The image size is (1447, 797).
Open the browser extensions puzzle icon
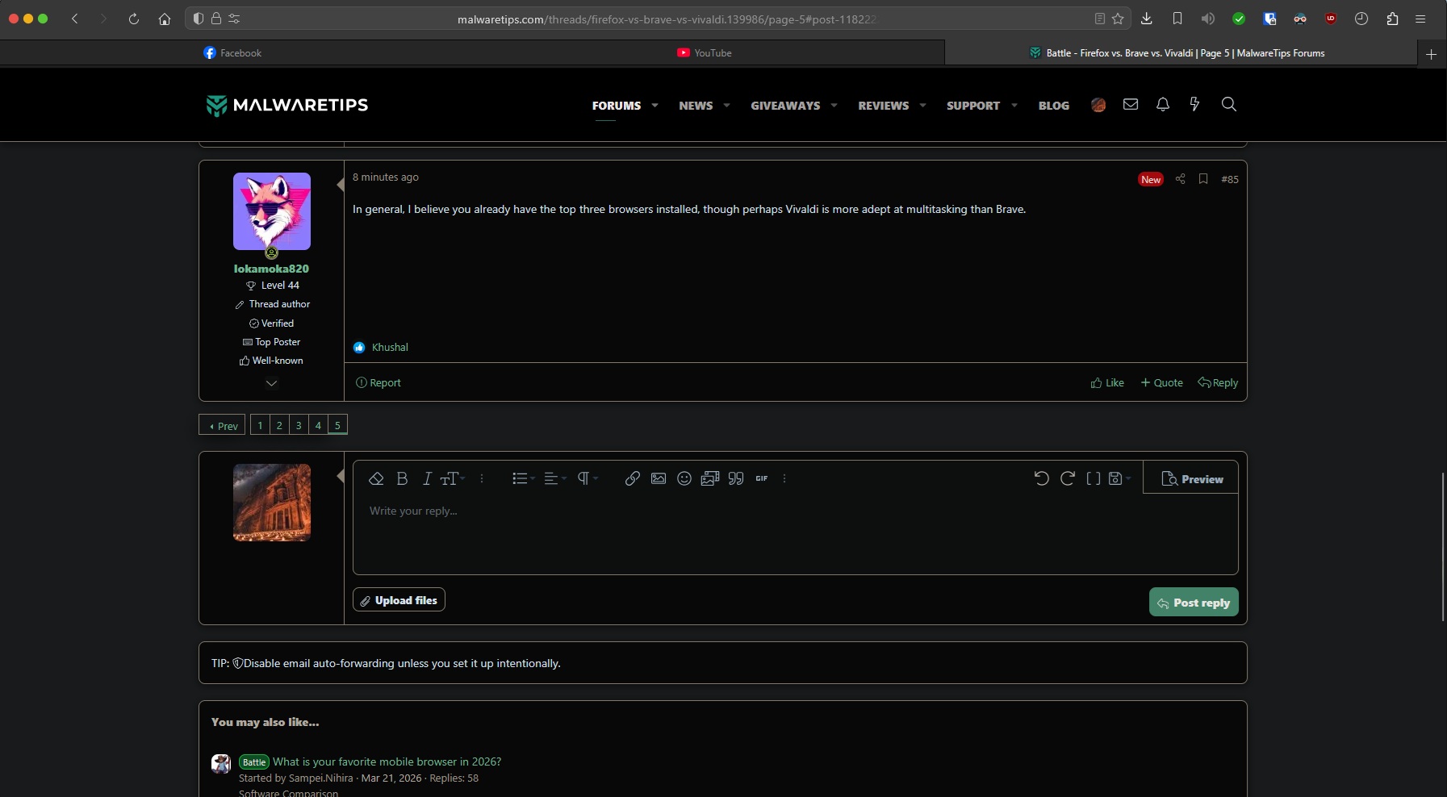[1392, 19]
